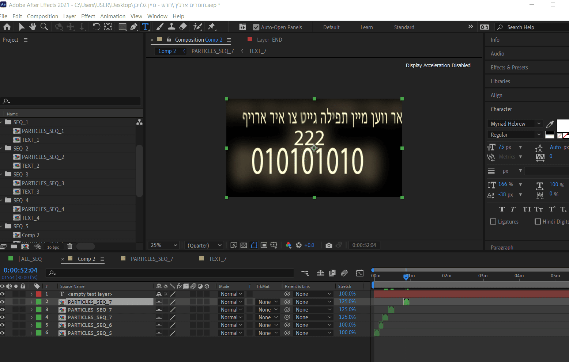This screenshot has height=362, width=569.
Task: Enable the Hindi Digits checkbox
Action: [x=538, y=221]
